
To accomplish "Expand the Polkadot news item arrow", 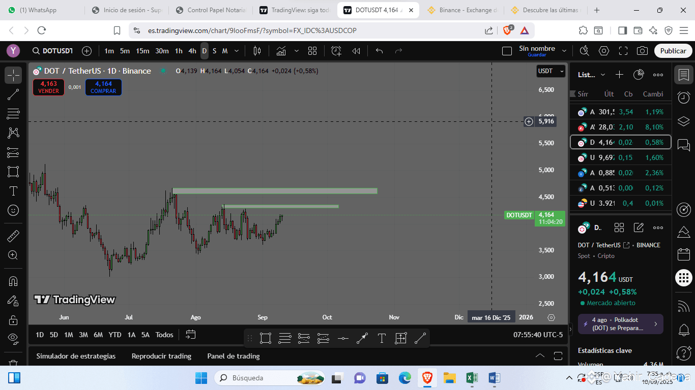I will click(655, 324).
